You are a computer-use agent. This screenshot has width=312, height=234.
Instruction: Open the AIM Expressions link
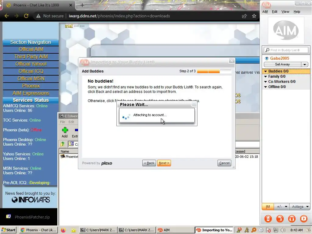(x=31, y=93)
